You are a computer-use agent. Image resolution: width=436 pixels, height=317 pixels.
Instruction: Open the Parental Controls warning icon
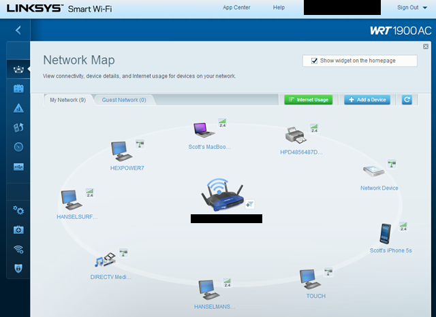click(x=18, y=108)
